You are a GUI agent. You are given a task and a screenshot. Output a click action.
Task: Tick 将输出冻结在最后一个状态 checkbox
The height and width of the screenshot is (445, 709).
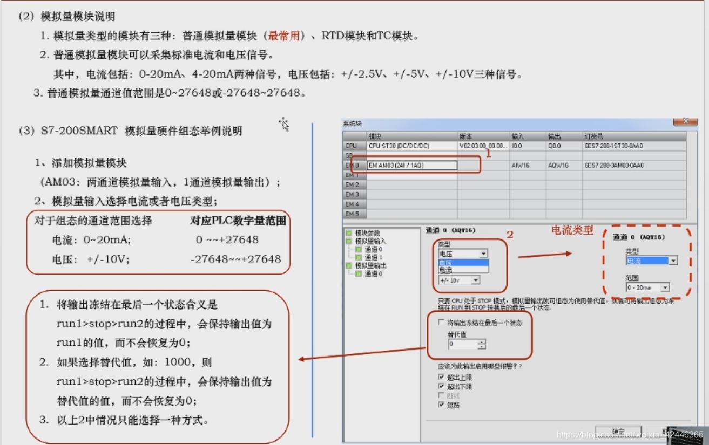(441, 323)
